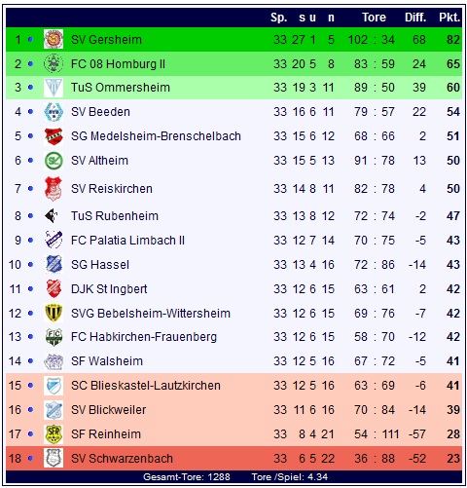Viewport: 467px width, 488px height.
Task: Select the DJK St Ingbert red emblem
Action: 54,288
